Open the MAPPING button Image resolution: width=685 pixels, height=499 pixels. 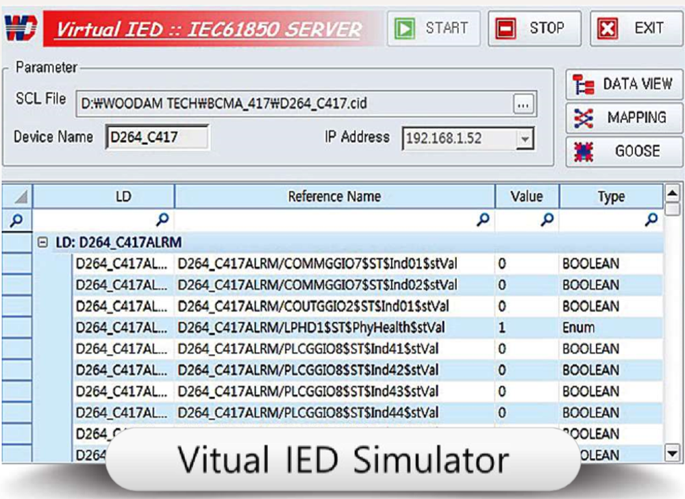point(624,118)
